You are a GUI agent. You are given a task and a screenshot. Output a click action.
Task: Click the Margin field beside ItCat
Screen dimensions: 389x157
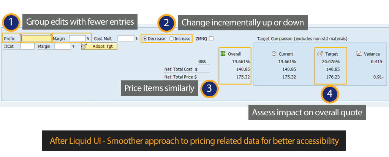[x=63, y=46]
